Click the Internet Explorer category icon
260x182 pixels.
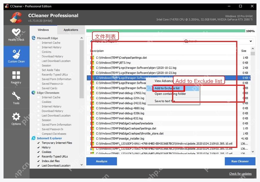34,138
